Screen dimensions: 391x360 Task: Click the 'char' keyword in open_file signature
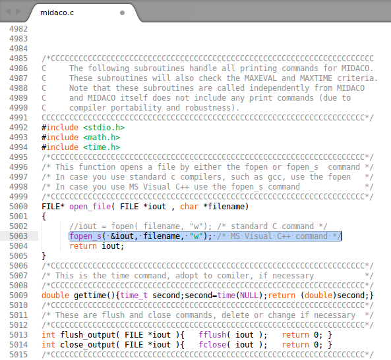pos(189,207)
